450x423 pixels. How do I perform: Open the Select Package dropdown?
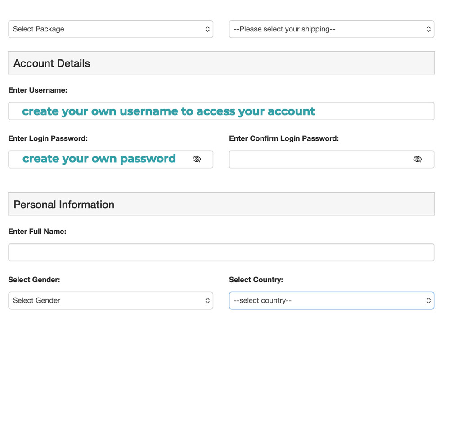[111, 29]
